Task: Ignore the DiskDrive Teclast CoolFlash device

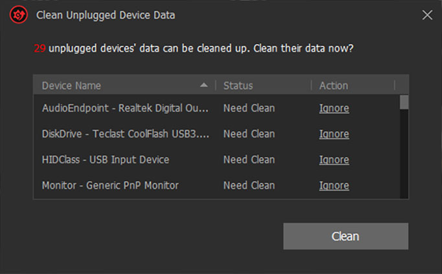Action: point(334,134)
